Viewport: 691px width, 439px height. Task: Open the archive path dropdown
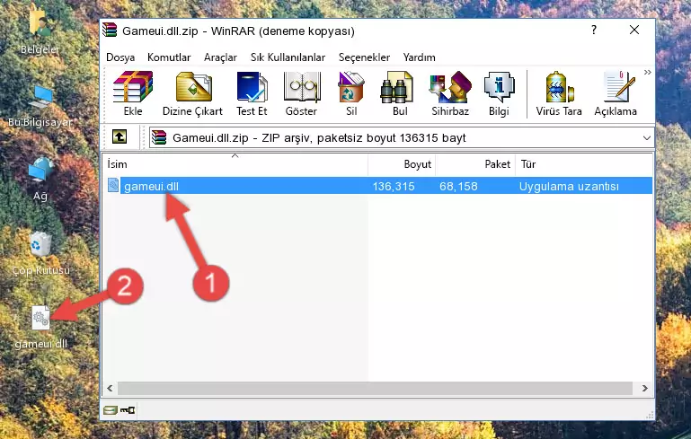point(646,138)
